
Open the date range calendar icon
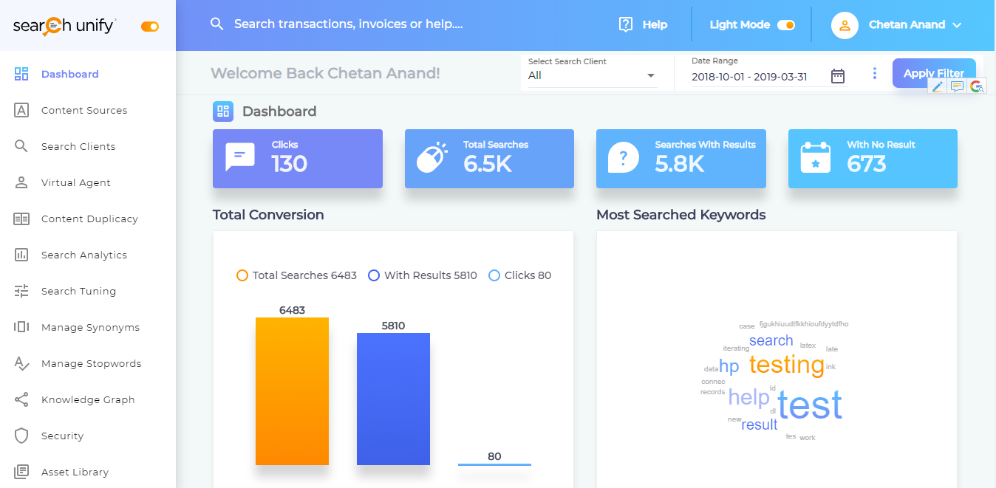(x=837, y=76)
